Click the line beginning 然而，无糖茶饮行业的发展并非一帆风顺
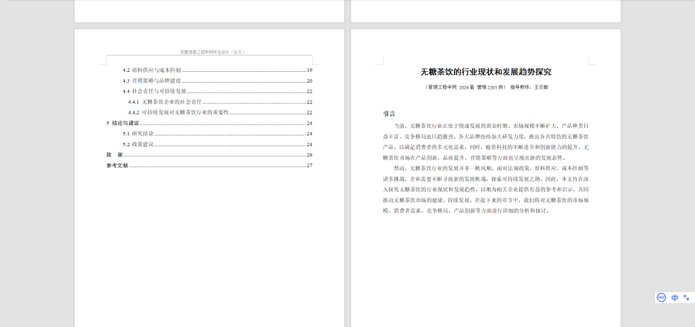The width and height of the screenshot is (695, 327). pyautogui.click(x=491, y=169)
